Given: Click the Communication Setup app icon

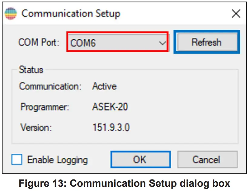Looking at the screenshot, I should [11, 14].
